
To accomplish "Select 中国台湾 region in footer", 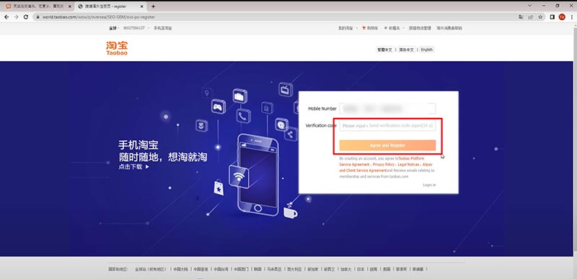I will click(221, 269).
